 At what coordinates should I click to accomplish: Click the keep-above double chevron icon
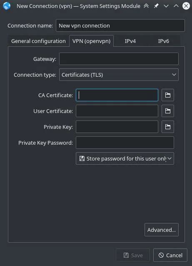click(x=146, y=6)
